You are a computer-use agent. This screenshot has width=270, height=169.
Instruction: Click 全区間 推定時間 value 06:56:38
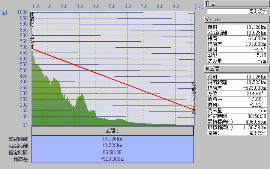click(257, 116)
